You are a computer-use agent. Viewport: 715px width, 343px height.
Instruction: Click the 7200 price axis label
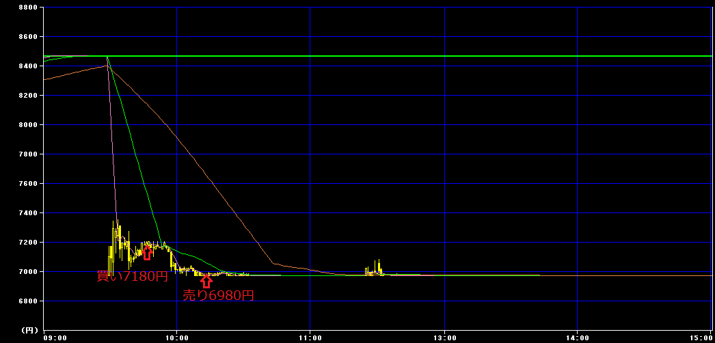pyautogui.click(x=29, y=243)
